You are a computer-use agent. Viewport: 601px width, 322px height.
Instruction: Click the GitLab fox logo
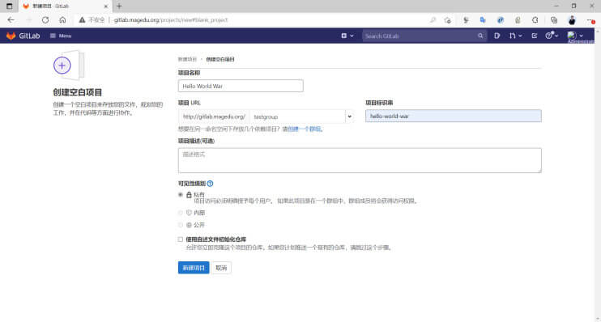(x=11, y=36)
